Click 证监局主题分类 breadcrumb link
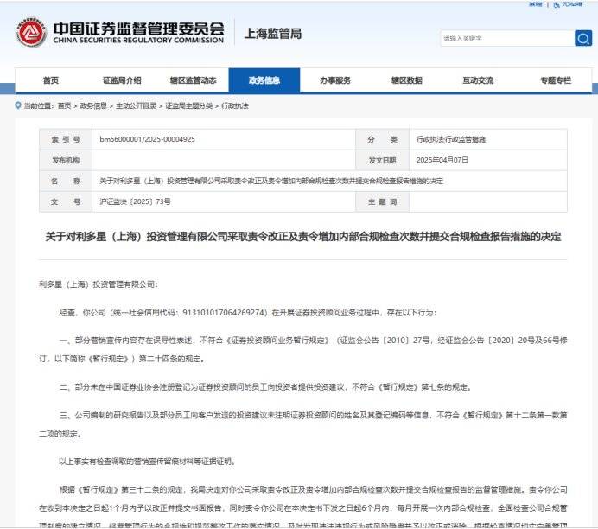598x529 pixels. 188,105
